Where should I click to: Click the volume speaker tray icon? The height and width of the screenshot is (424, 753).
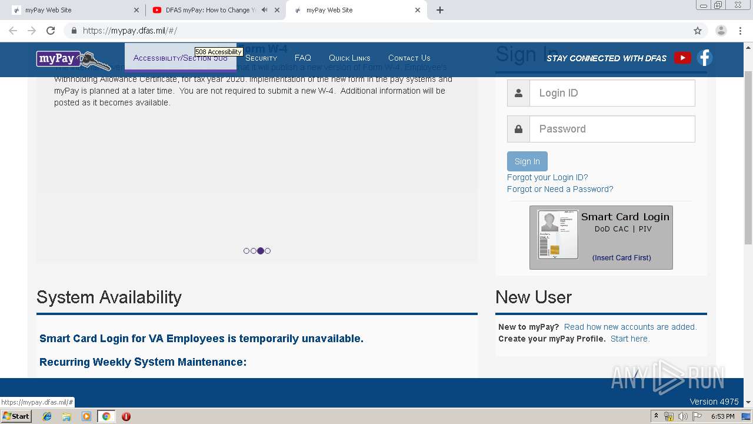pyautogui.click(x=683, y=416)
